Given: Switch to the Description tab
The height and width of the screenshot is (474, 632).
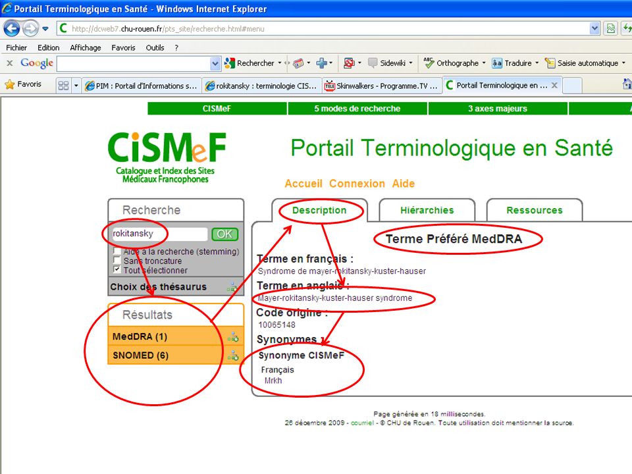Looking at the screenshot, I should 319,210.
